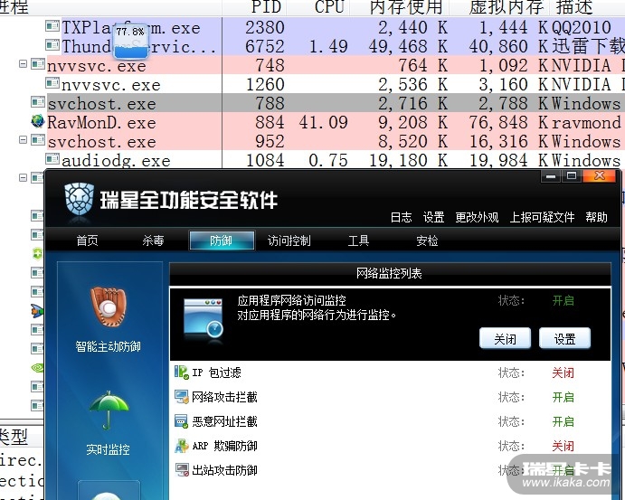This screenshot has height=500, width=625.
Task: Collapse the svchost.exe PID 952 tree node
Action: [x=24, y=139]
